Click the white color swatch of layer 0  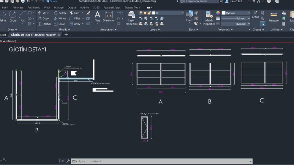pyautogui.click(x=154, y=13)
